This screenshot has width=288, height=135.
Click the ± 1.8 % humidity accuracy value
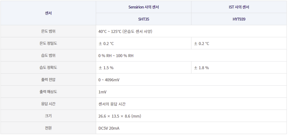click(201, 68)
